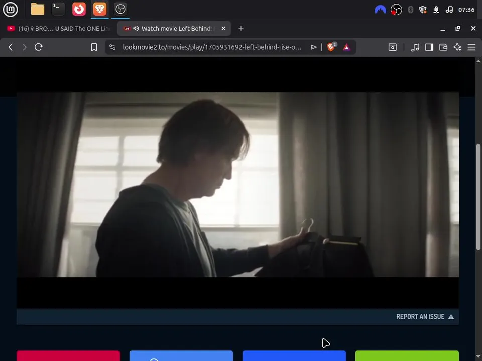Open Leo AI assistant

457,47
